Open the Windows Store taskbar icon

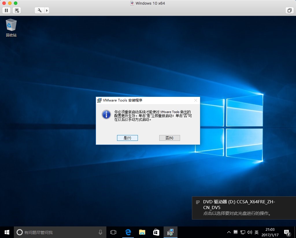pos(156,232)
